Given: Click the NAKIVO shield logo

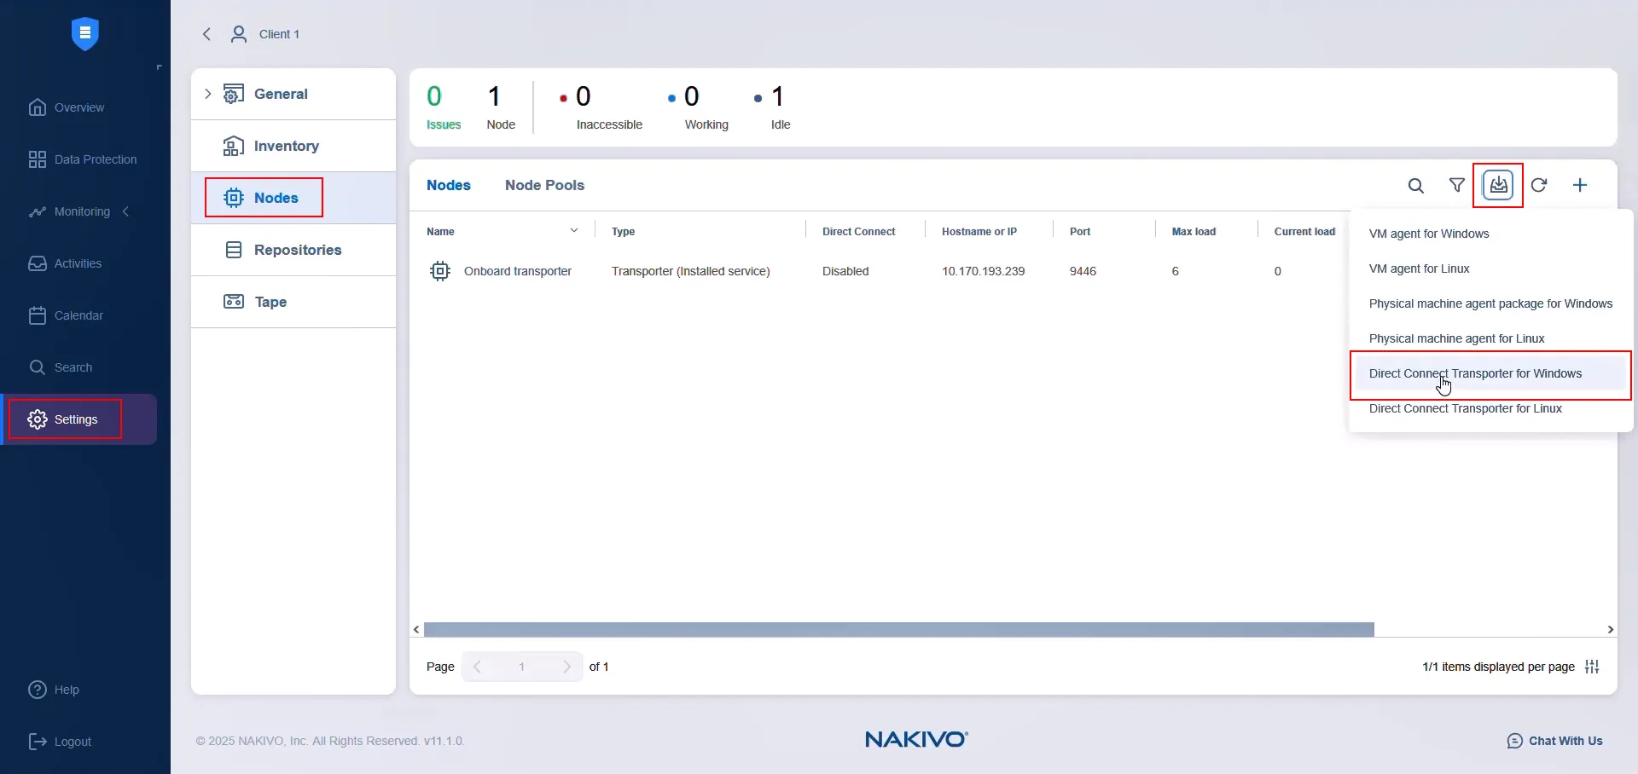Looking at the screenshot, I should pos(85,34).
